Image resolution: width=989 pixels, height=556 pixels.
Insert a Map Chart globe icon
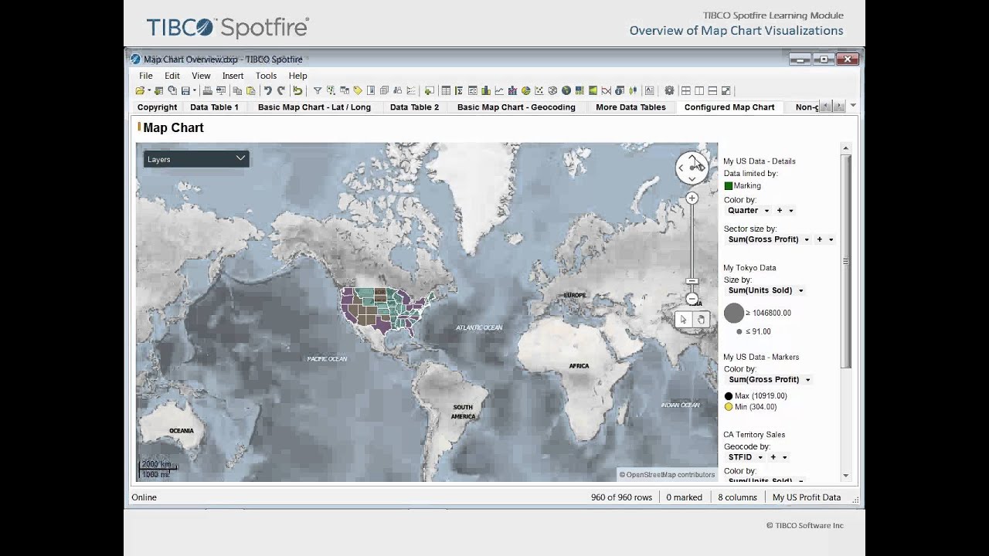coord(566,90)
